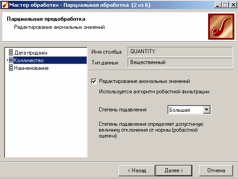The image size is (238, 179).
Task: Click the text Используется алгоритм робастной фильтрации
Action: tap(154, 92)
